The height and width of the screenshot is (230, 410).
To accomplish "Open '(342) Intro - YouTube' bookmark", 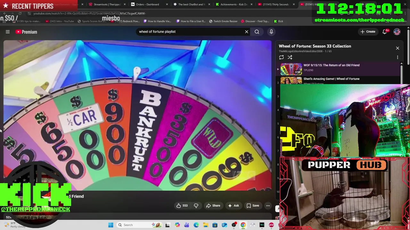I will pos(60,21).
